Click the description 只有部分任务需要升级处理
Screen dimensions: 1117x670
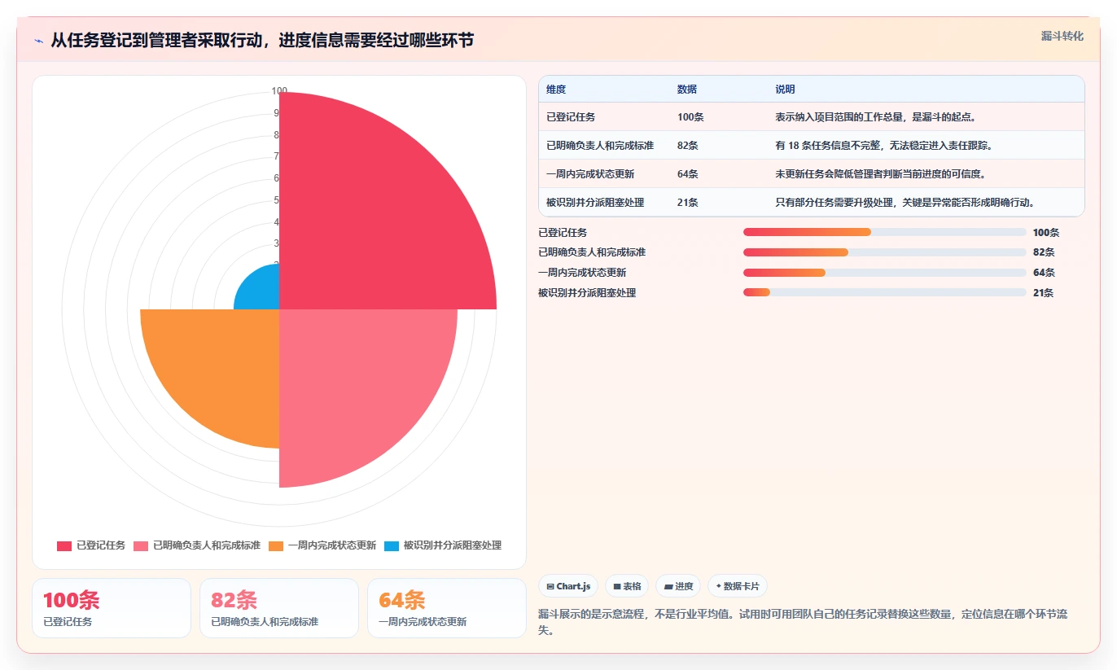[x=905, y=203]
